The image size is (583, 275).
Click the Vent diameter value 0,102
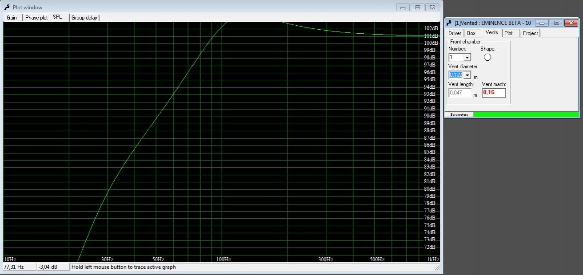click(x=456, y=75)
